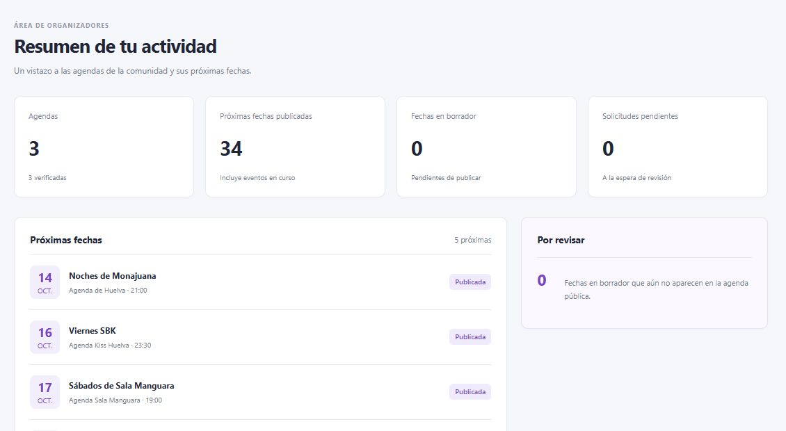Click the "Por revisar" panel heading
Screen dimensions: 786x431
pos(561,240)
